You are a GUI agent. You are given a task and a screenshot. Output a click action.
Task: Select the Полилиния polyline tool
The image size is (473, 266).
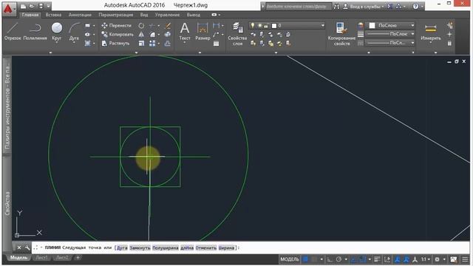pos(35,31)
